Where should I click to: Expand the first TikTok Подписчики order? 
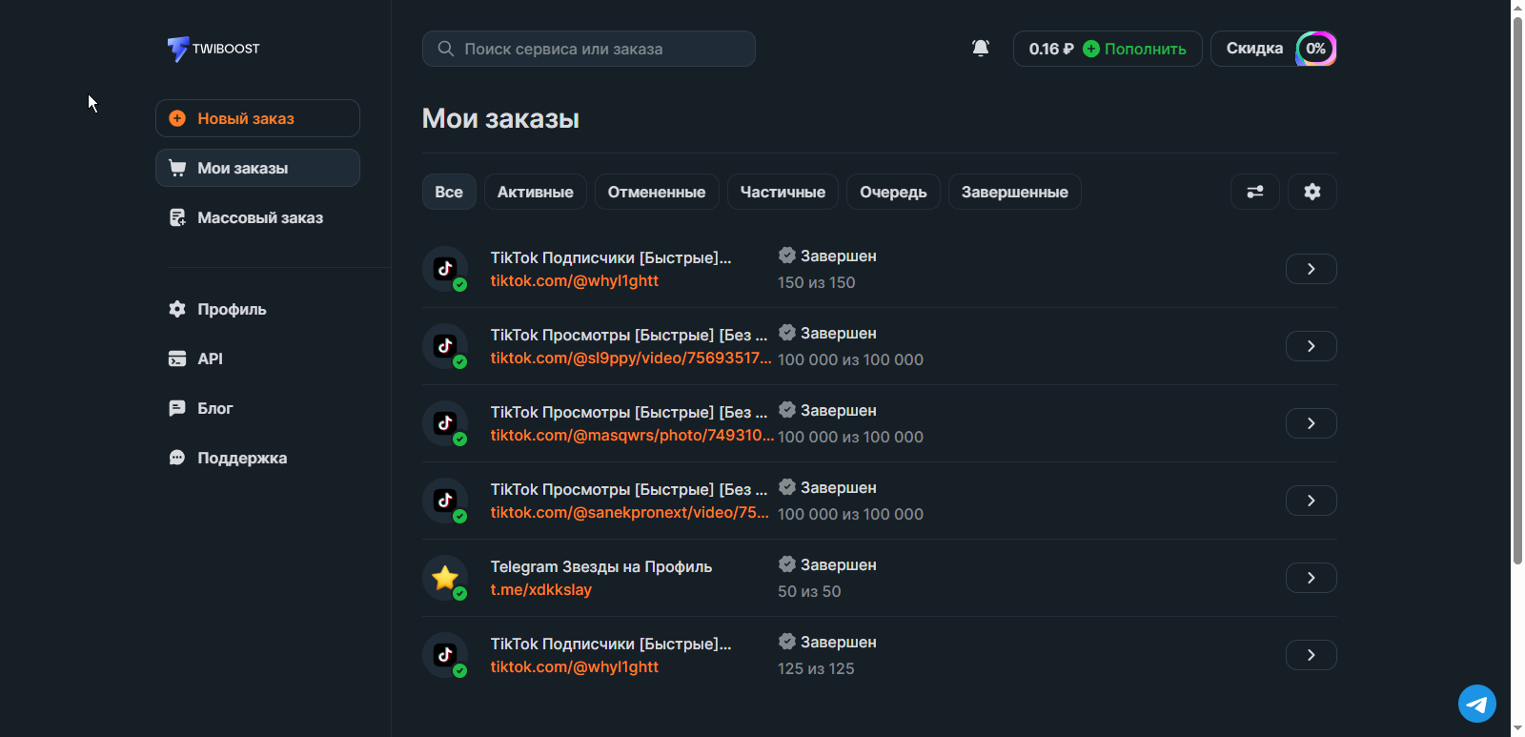(x=1311, y=269)
